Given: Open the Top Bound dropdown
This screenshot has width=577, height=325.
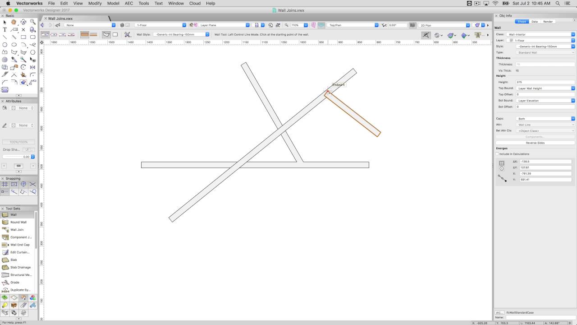Looking at the screenshot, I should pyautogui.click(x=545, y=88).
